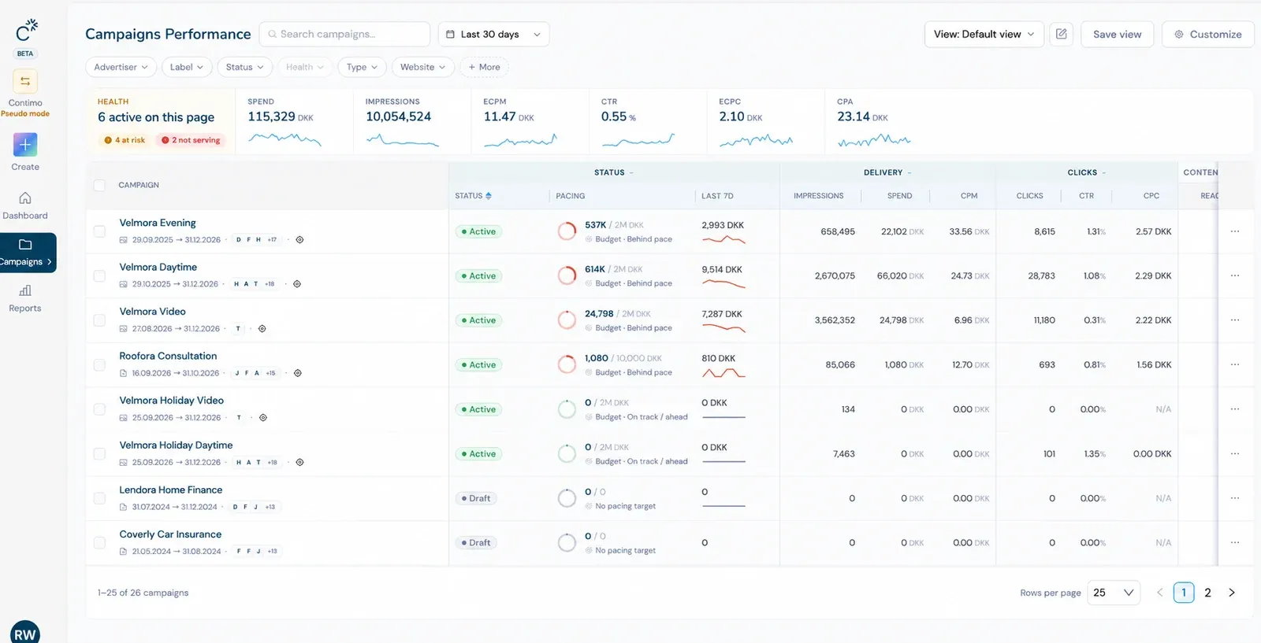Sort by the Status column header

click(x=473, y=196)
